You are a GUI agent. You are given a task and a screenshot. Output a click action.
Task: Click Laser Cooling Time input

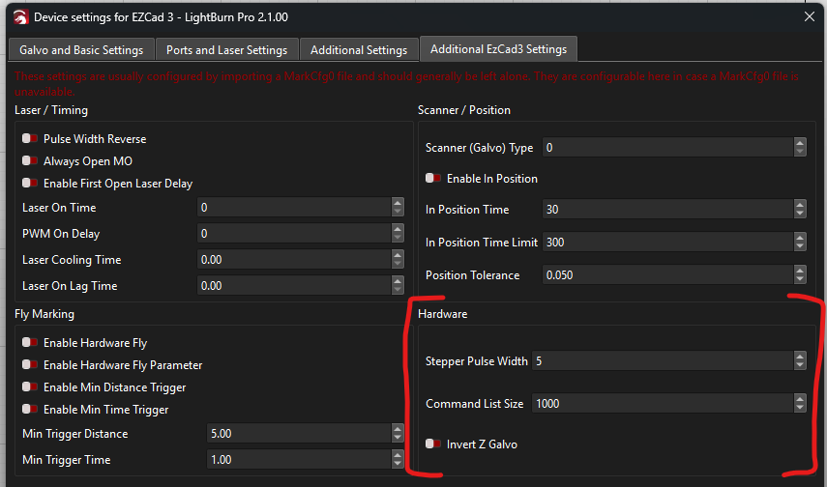click(294, 259)
